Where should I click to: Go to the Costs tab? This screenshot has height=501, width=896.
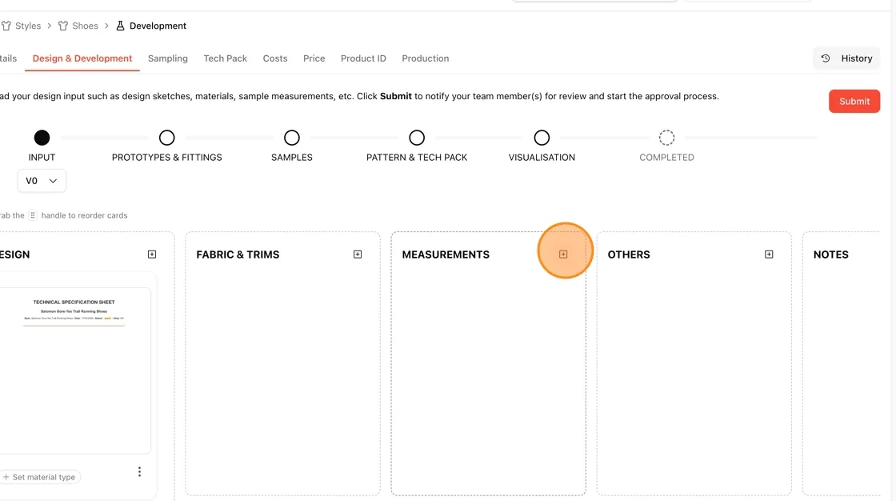pyautogui.click(x=275, y=58)
